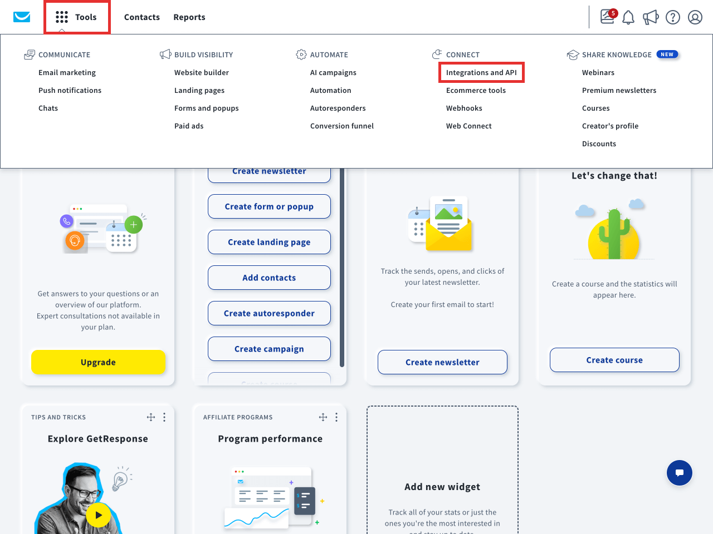Click move handle on Tips and Tricks widget
Image resolution: width=713 pixels, height=534 pixels.
pyautogui.click(x=151, y=417)
